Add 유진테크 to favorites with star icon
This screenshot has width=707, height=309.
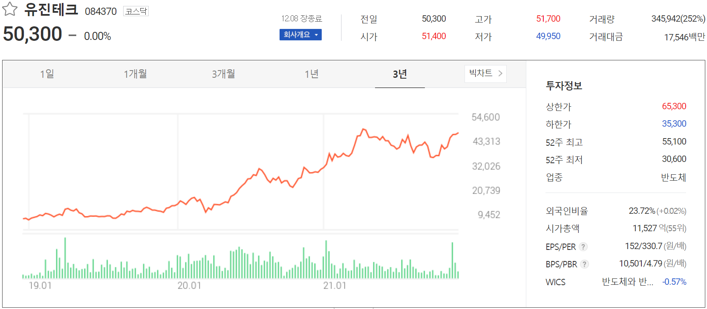10,9
